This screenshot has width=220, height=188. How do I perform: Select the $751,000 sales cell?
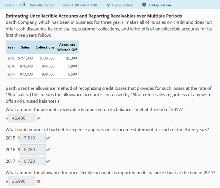tap(25, 58)
